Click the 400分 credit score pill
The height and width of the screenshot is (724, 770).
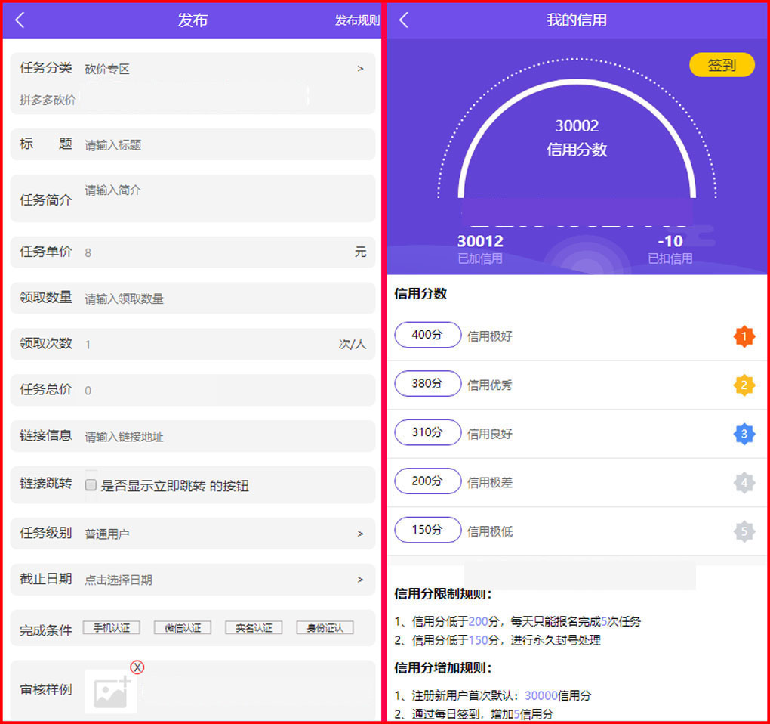click(427, 336)
